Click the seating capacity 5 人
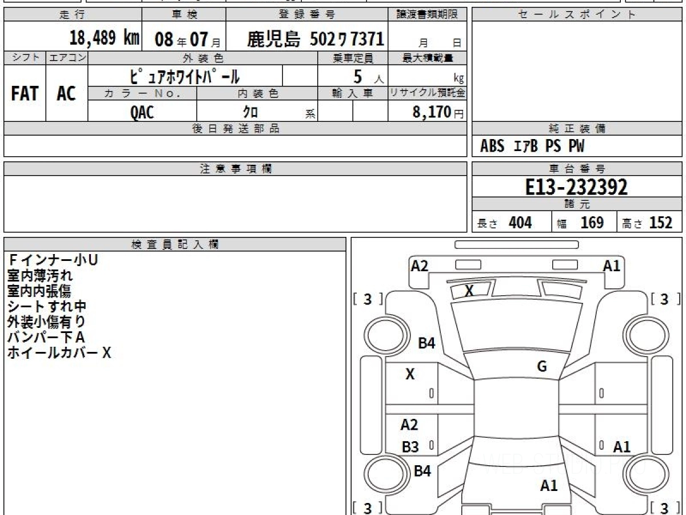 pyautogui.click(x=368, y=77)
